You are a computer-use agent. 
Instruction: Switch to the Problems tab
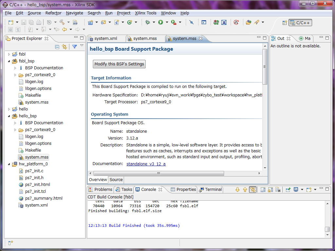coord(100,190)
